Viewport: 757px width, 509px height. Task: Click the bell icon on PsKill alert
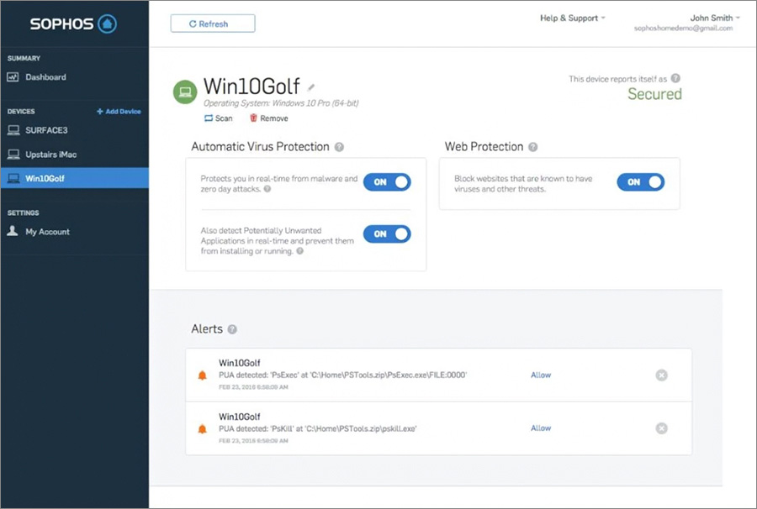202,428
